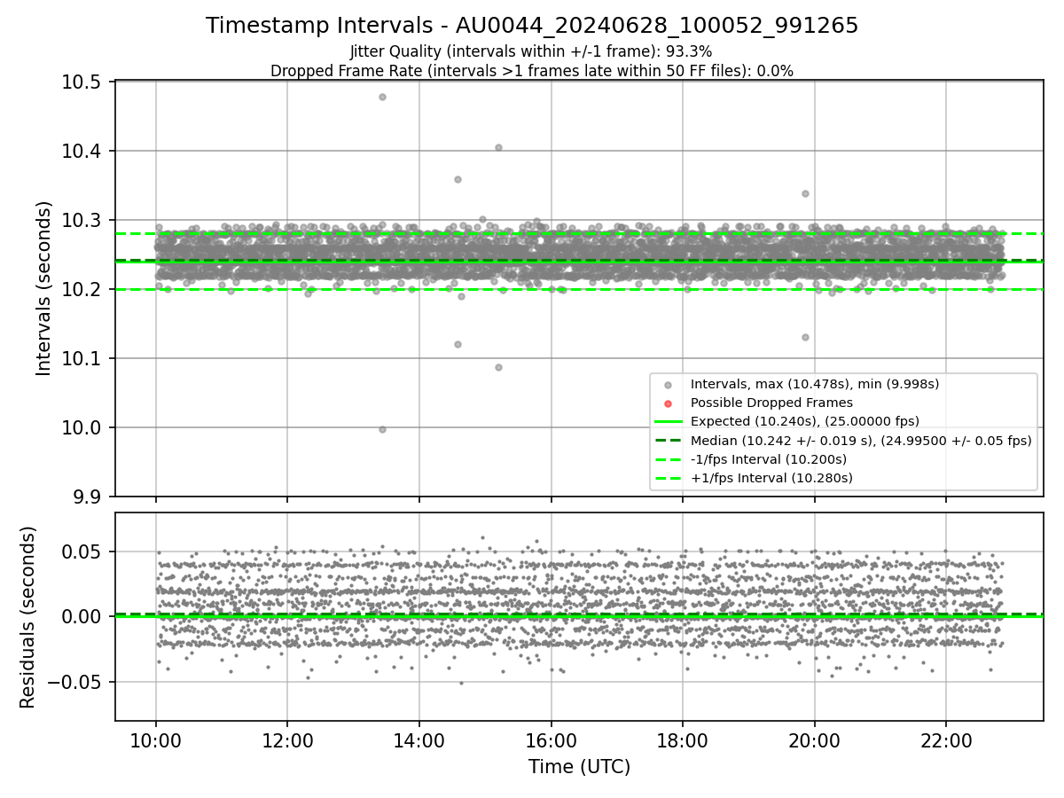This screenshot has height=798, width=1064.
Task: Click the '12:00' x-axis tick label
Action: pyautogui.click(x=287, y=740)
